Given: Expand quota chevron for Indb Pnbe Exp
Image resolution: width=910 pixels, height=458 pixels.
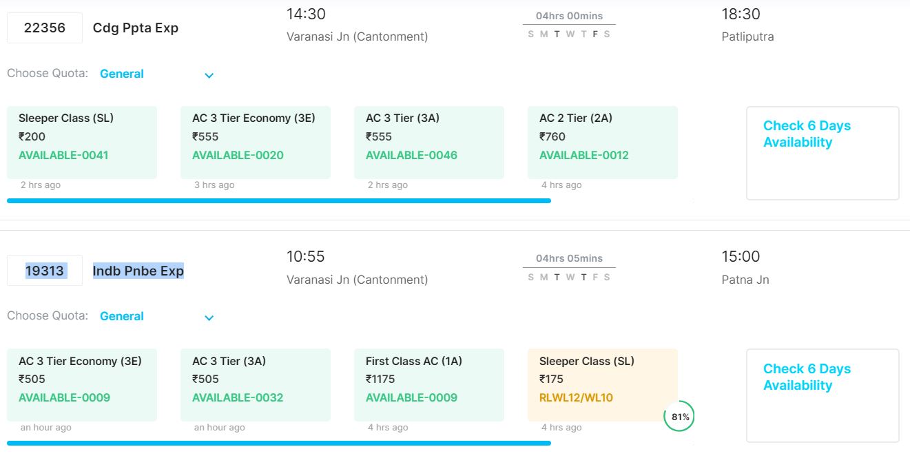Looking at the screenshot, I should [209, 318].
